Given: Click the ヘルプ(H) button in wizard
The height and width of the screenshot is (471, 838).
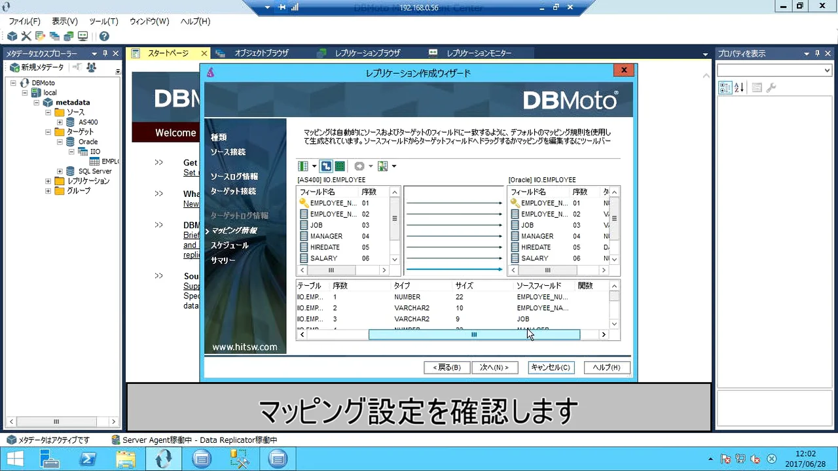Looking at the screenshot, I should coord(607,368).
